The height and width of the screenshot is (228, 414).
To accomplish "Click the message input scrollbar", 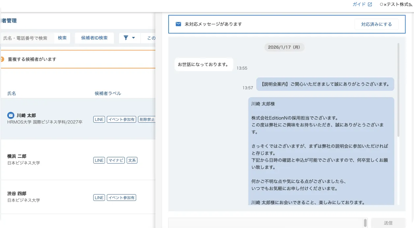I will [365, 223].
